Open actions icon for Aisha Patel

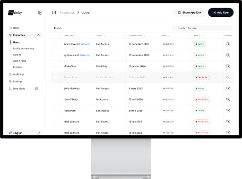coord(228,111)
